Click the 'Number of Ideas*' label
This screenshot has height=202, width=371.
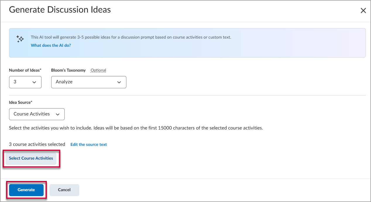pyautogui.click(x=25, y=70)
